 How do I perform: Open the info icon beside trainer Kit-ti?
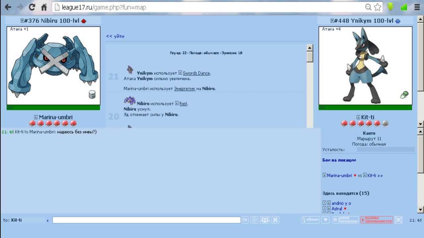point(358,117)
